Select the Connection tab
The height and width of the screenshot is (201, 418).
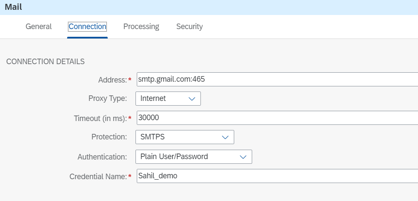88,27
